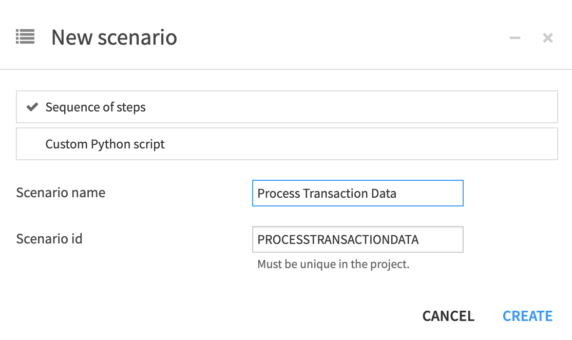Click the Scenario id field label
Image resolution: width=572 pixels, height=340 pixels.
pyautogui.click(x=49, y=238)
